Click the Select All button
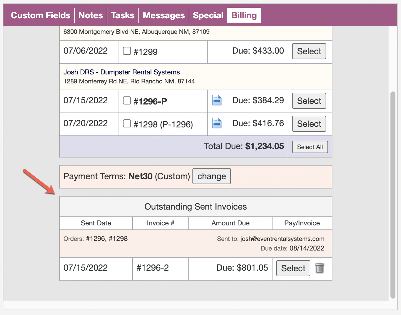The image size is (401, 315). point(309,147)
